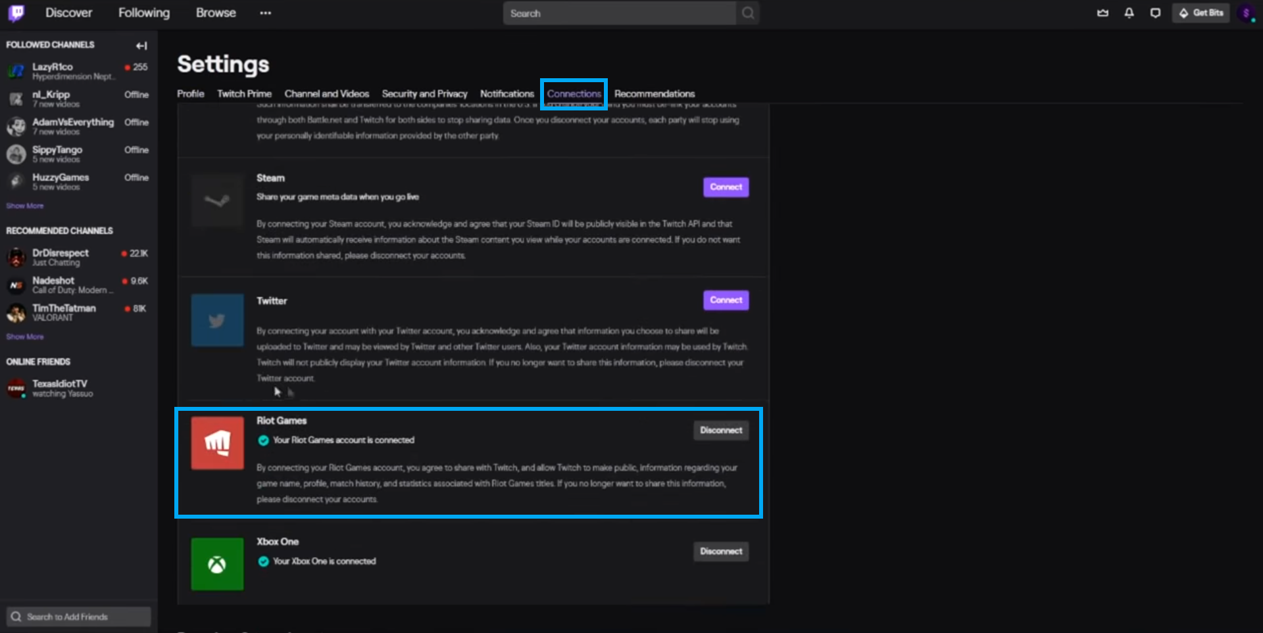This screenshot has width=1263, height=633.
Task: Select the Connections tab
Action: coord(574,94)
